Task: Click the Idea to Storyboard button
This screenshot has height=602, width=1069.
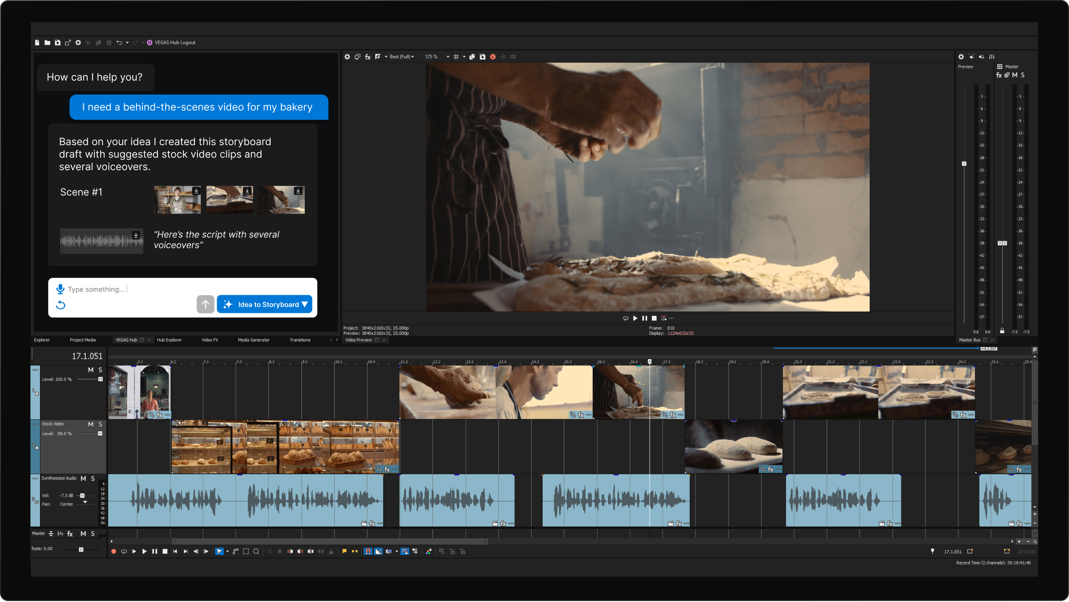Action: click(264, 304)
